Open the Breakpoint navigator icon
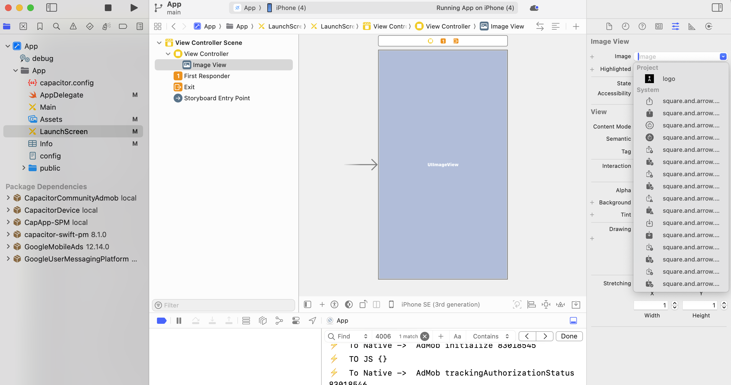 [123, 26]
